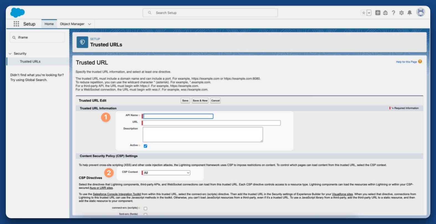Switch to the Object Manager tab
This screenshot has height=224, width=436.
pyautogui.click(x=72, y=24)
